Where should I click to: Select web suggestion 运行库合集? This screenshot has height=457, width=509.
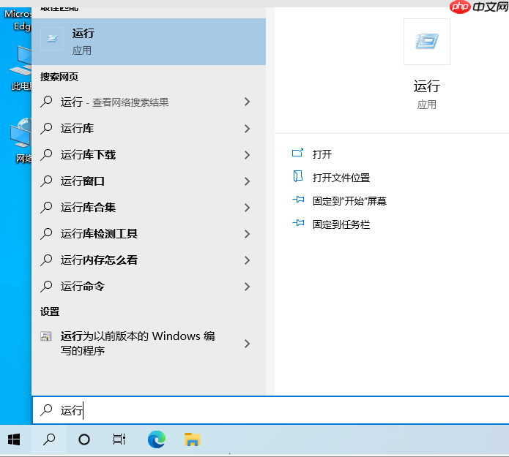(149, 207)
